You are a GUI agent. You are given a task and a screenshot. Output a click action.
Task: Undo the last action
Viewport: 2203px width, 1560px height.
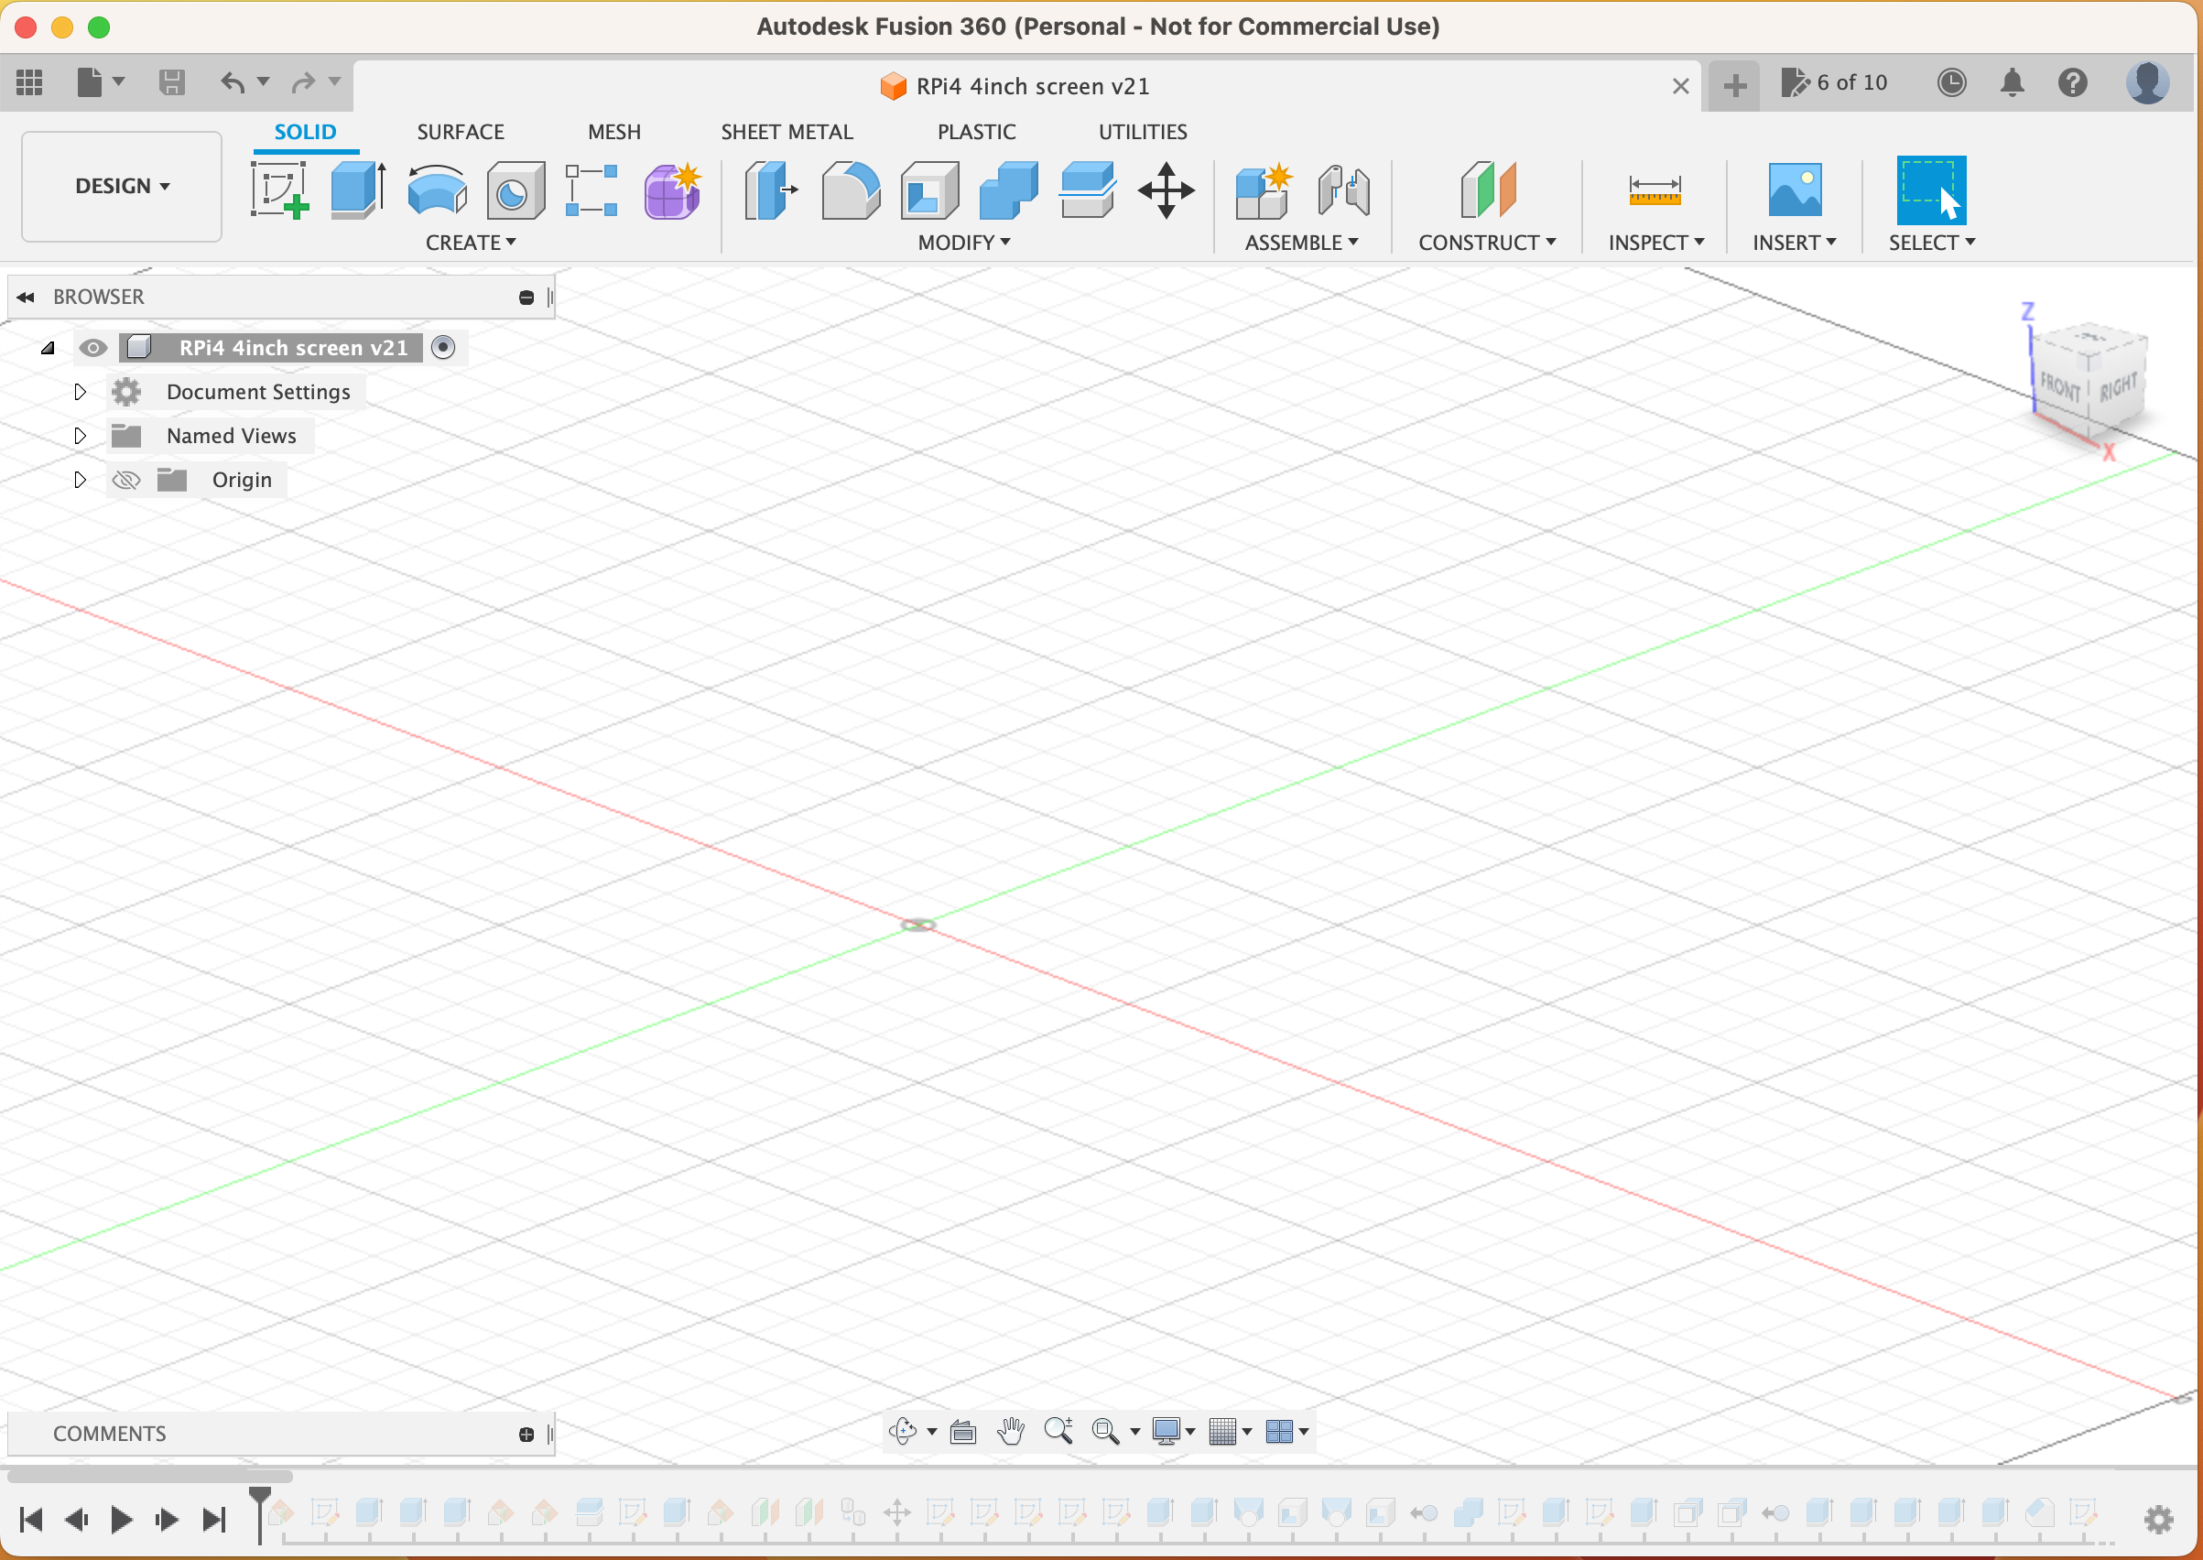(233, 82)
